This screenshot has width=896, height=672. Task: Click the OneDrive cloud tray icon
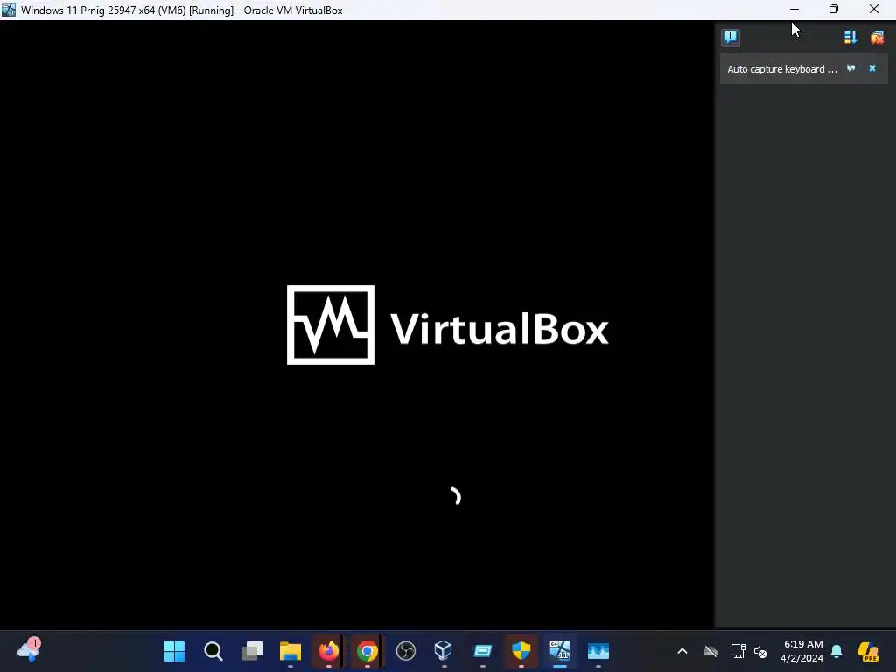tap(710, 651)
